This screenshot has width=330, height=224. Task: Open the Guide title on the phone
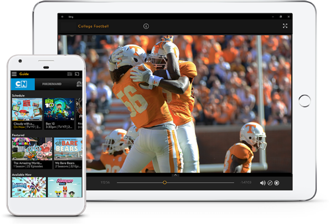(24, 74)
